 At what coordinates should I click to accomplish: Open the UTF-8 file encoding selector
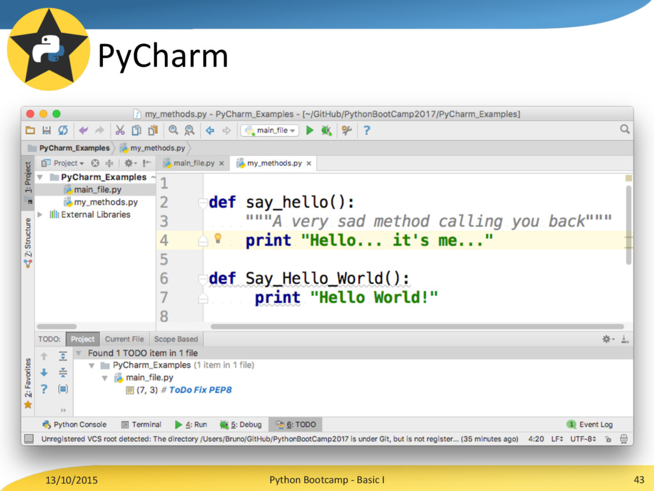(582, 439)
